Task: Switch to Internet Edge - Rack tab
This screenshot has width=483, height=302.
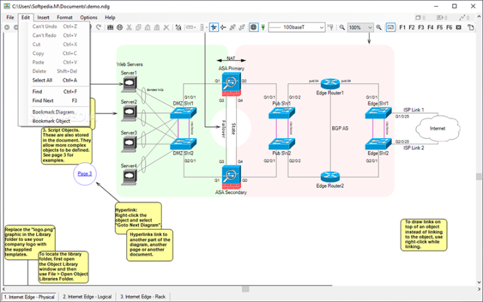Action: (144, 296)
